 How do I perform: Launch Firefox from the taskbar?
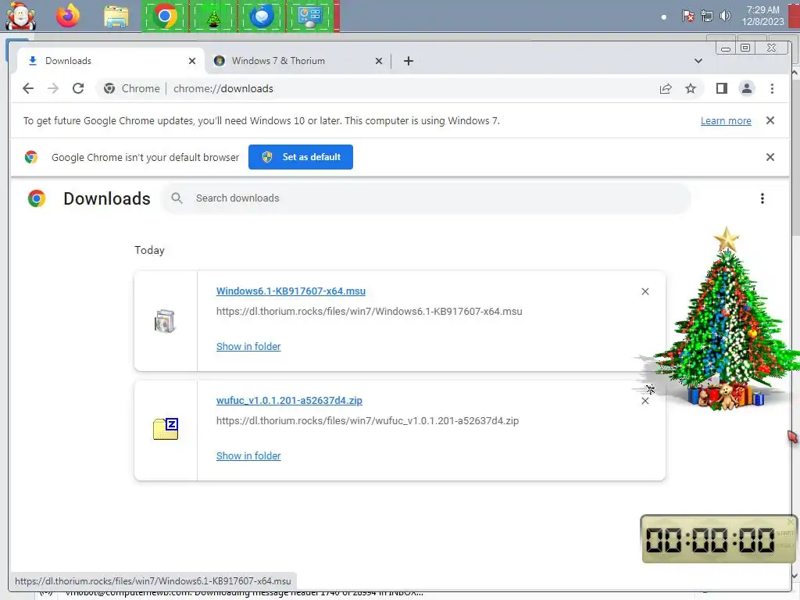(x=68, y=16)
